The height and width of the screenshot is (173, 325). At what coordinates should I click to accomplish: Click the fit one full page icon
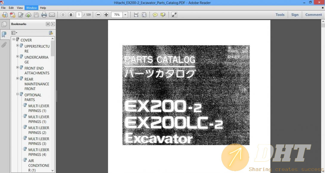tap(144, 15)
